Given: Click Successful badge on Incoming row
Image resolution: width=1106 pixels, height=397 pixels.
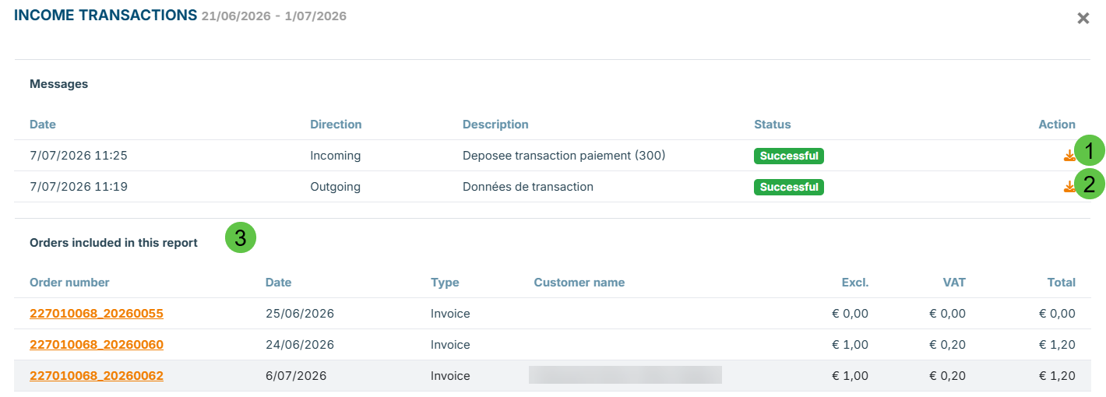Looking at the screenshot, I should tap(789, 156).
